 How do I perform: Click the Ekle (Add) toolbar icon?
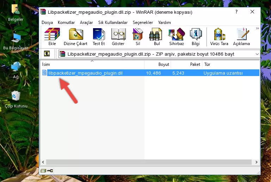(x=52, y=37)
